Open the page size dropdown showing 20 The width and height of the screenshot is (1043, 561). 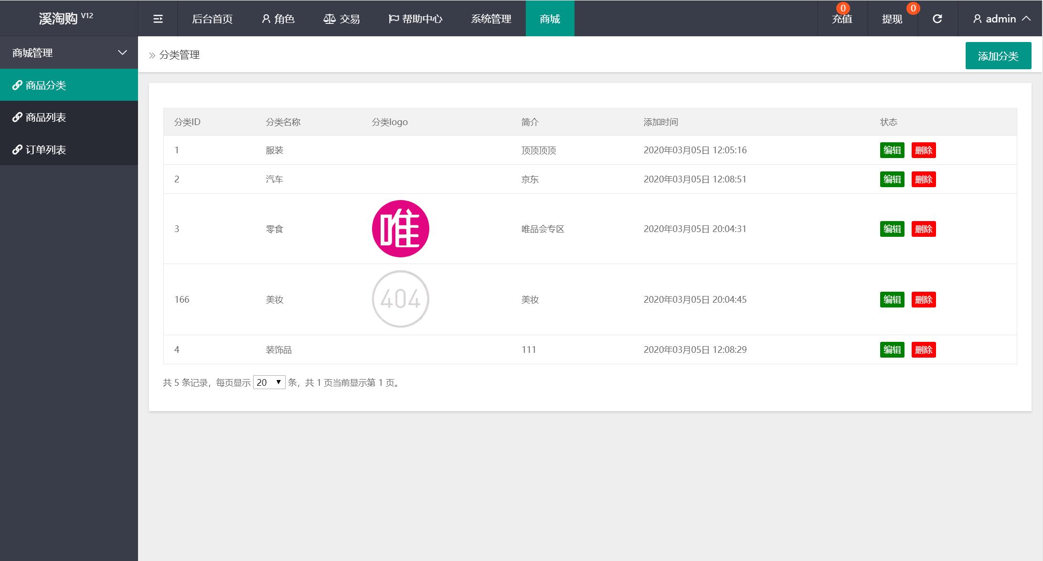coord(269,382)
